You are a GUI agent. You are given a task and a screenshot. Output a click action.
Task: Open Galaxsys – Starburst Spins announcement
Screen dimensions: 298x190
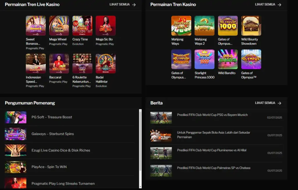tap(53, 134)
